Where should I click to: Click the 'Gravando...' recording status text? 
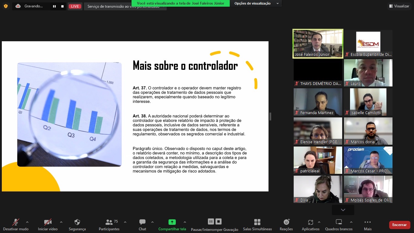(34, 6)
